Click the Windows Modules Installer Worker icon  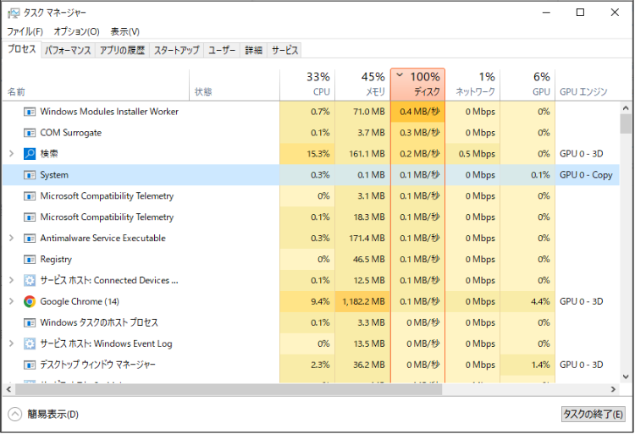(30, 111)
